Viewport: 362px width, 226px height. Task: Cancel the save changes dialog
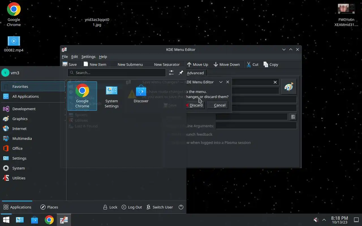pos(217,105)
